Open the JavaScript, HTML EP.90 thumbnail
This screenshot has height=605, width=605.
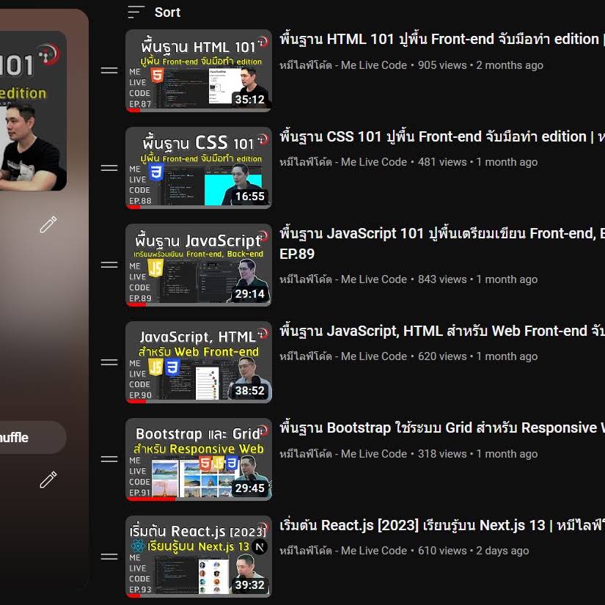pyautogui.click(x=199, y=362)
